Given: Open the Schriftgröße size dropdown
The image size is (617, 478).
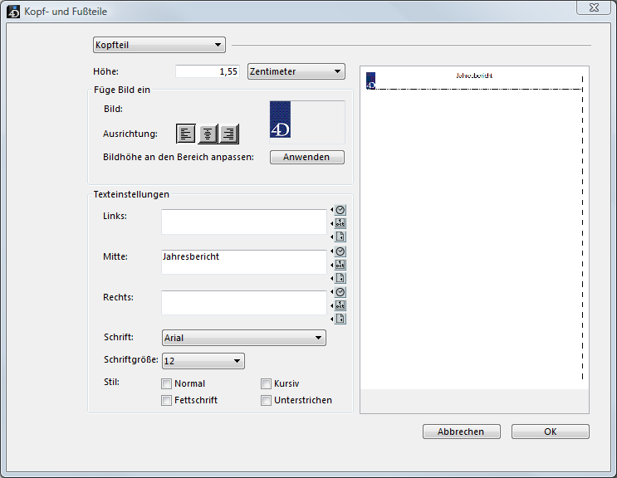Looking at the screenshot, I should pos(203,361).
